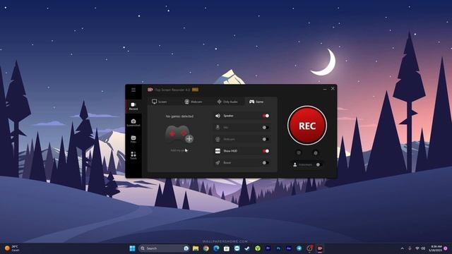Screen dimensions: 452x254
Task: Click the gamepad add-game icon
Action: click(179, 134)
